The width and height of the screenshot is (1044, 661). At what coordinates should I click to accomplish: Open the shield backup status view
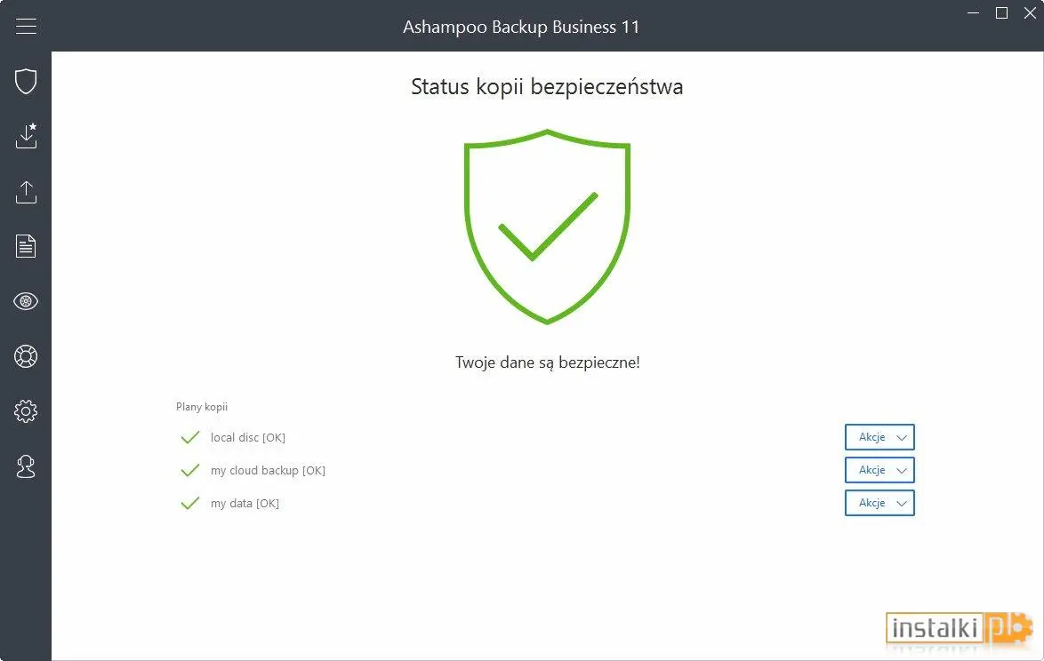point(26,81)
